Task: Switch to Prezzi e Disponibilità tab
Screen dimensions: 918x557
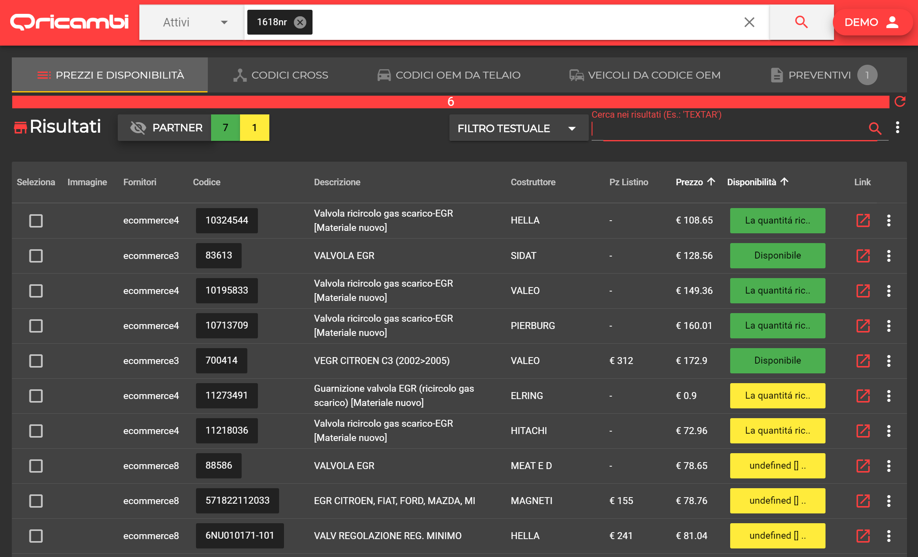Action: 110,75
